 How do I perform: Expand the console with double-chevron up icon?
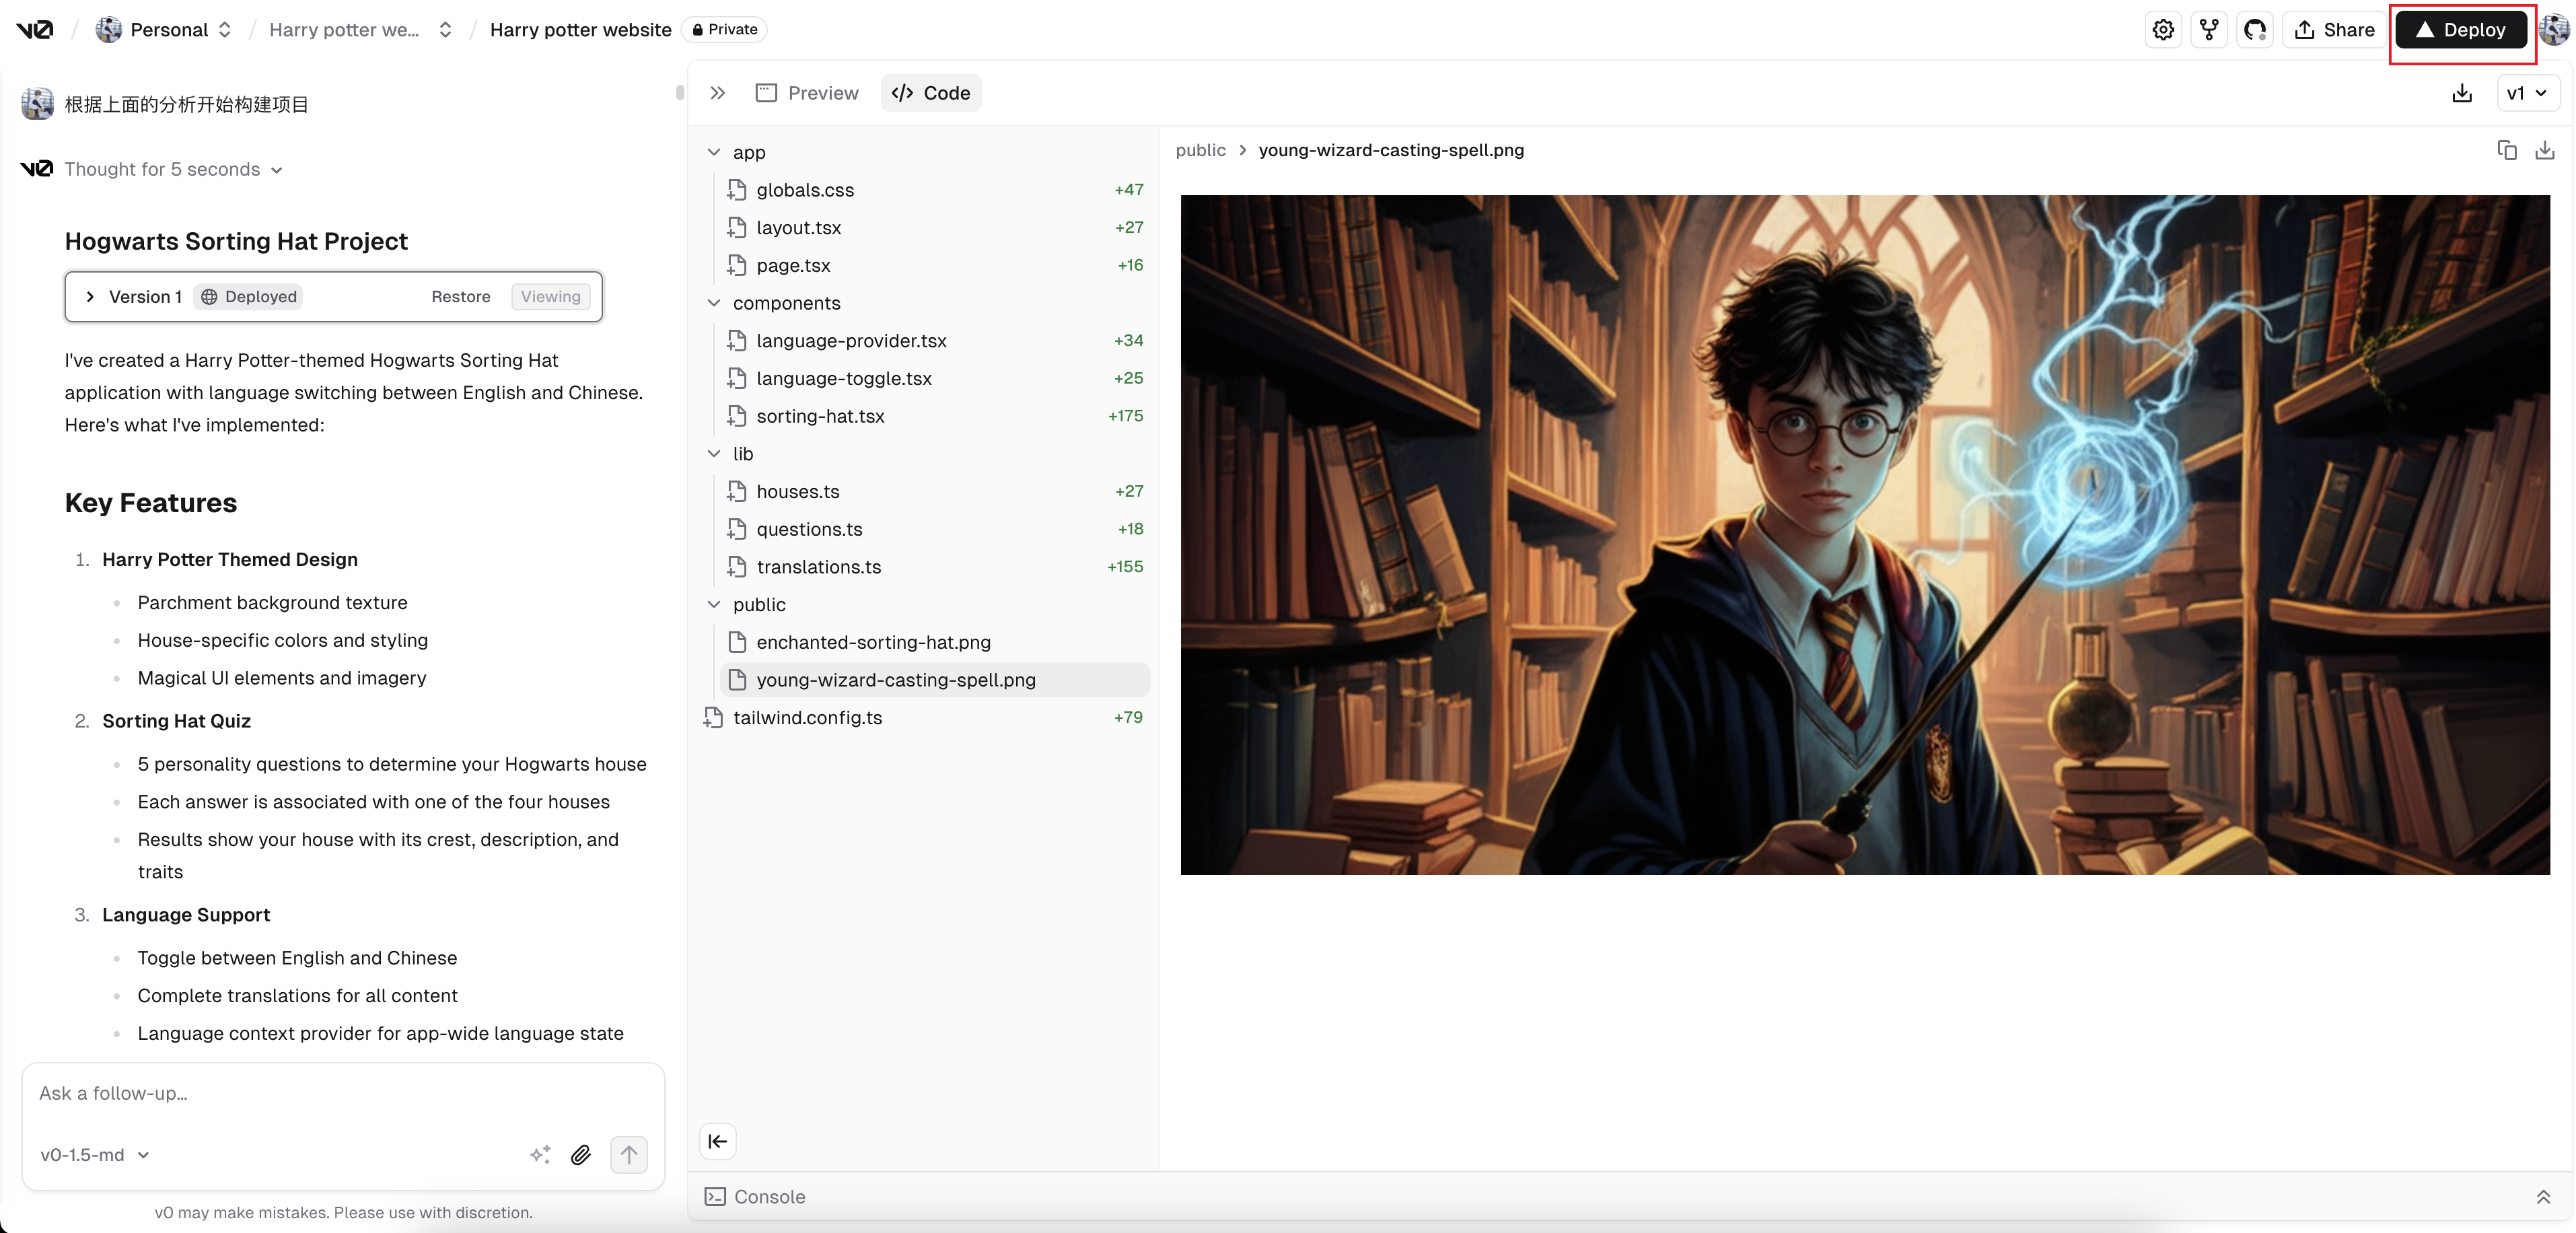(2543, 1196)
